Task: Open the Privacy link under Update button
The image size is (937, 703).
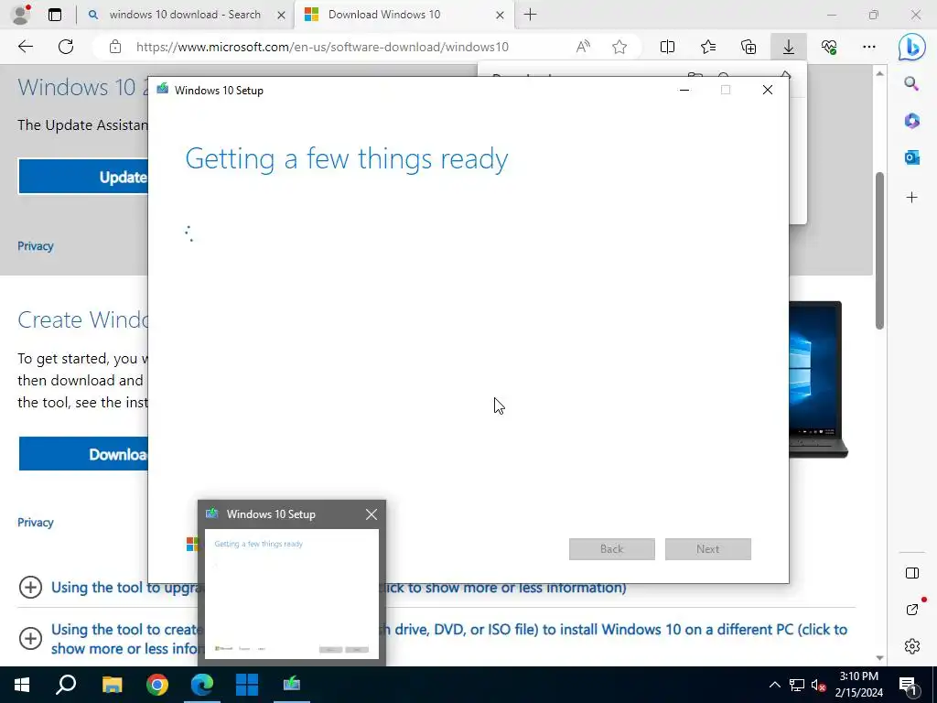Action: click(36, 245)
